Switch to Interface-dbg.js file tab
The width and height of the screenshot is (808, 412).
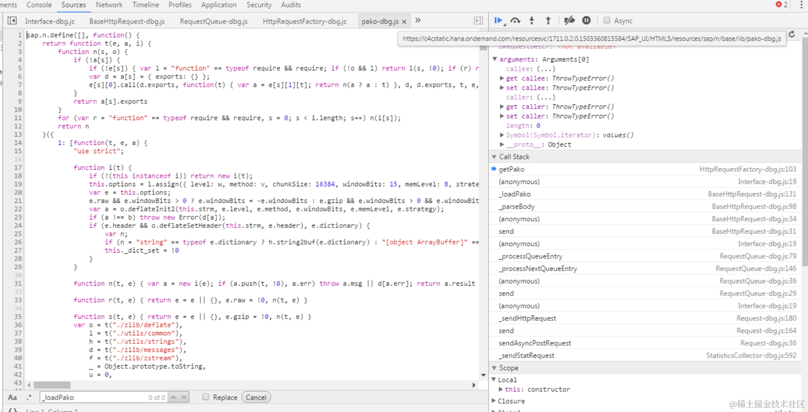coord(50,21)
